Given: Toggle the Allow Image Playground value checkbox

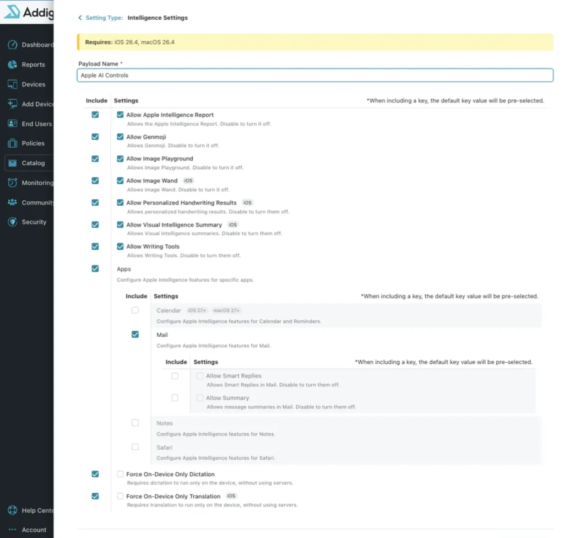Looking at the screenshot, I should pyautogui.click(x=120, y=158).
